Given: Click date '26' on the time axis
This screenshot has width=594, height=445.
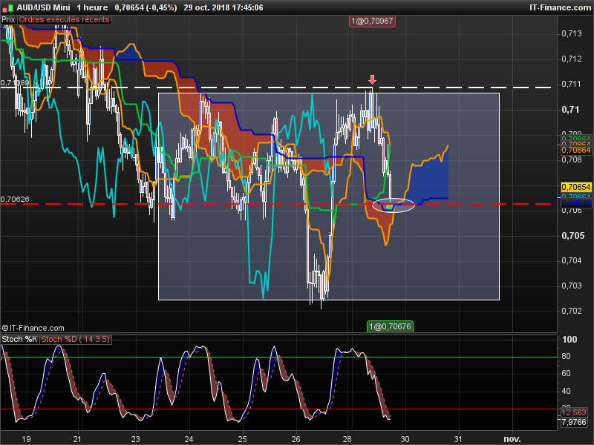Looking at the screenshot, I should click(x=296, y=439).
